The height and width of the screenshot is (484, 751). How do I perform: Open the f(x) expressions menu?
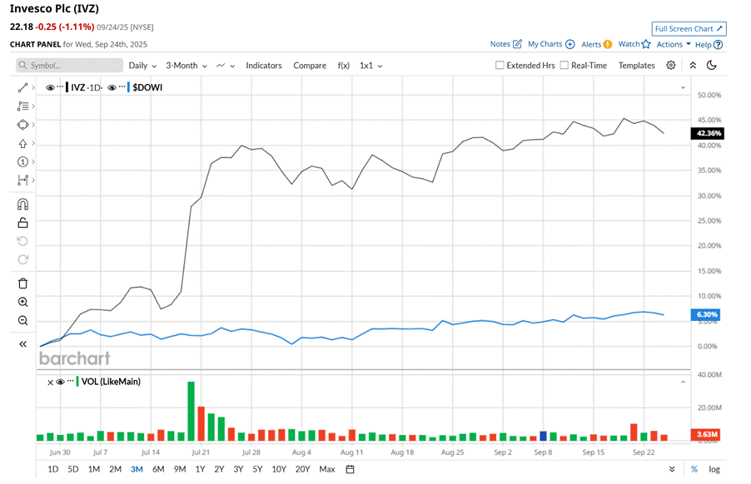click(344, 66)
